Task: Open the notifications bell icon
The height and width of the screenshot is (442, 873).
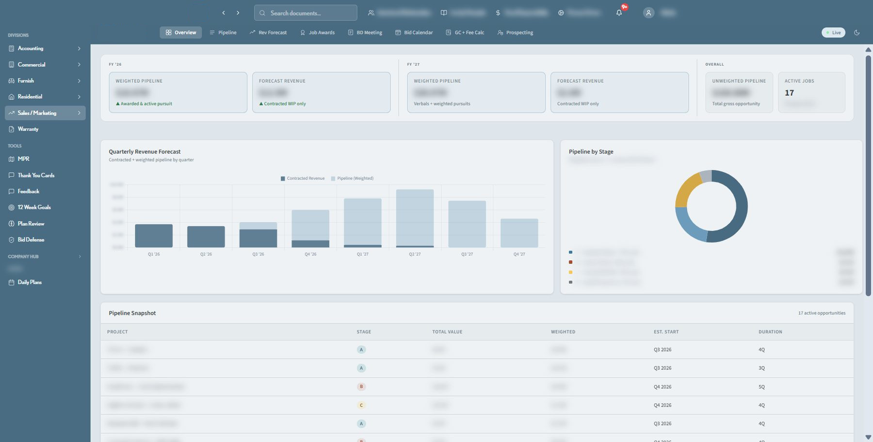Action: click(x=619, y=13)
